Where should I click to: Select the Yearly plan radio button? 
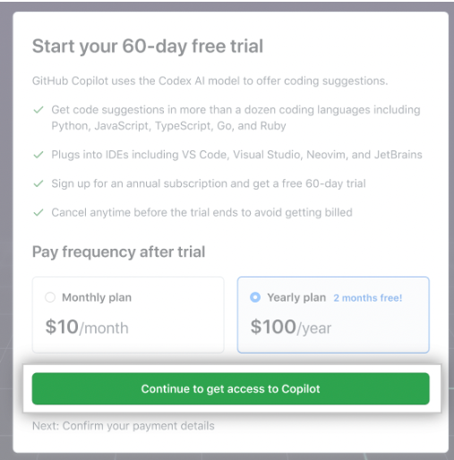click(x=255, y=297)
